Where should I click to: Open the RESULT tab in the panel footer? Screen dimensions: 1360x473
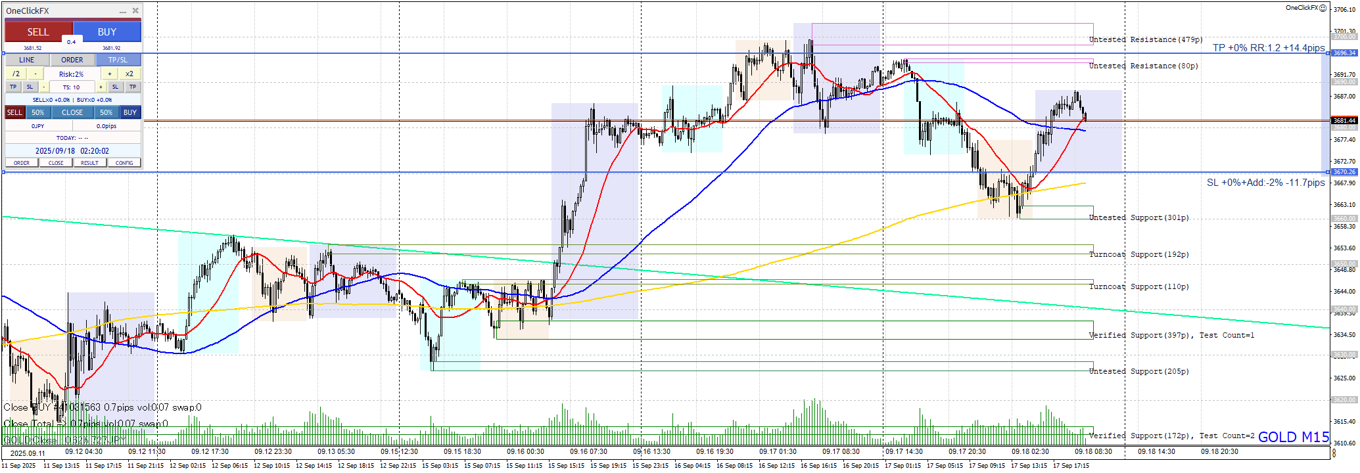(90, 163)
